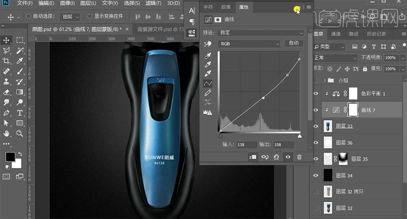
Task: Switch to 背景源文件.psd document tab
Action: pos(160,29)
